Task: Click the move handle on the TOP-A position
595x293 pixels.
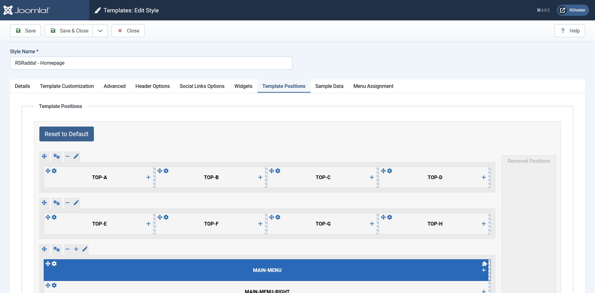Action: [48, 171]
